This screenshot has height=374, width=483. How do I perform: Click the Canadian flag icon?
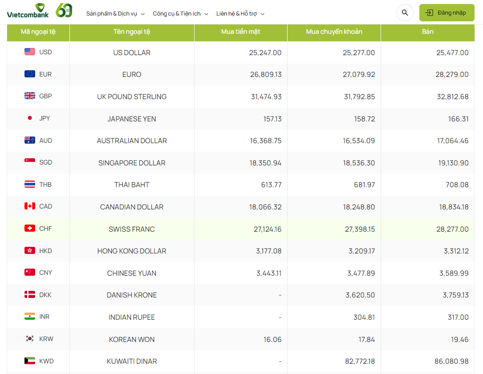(30, 206)
